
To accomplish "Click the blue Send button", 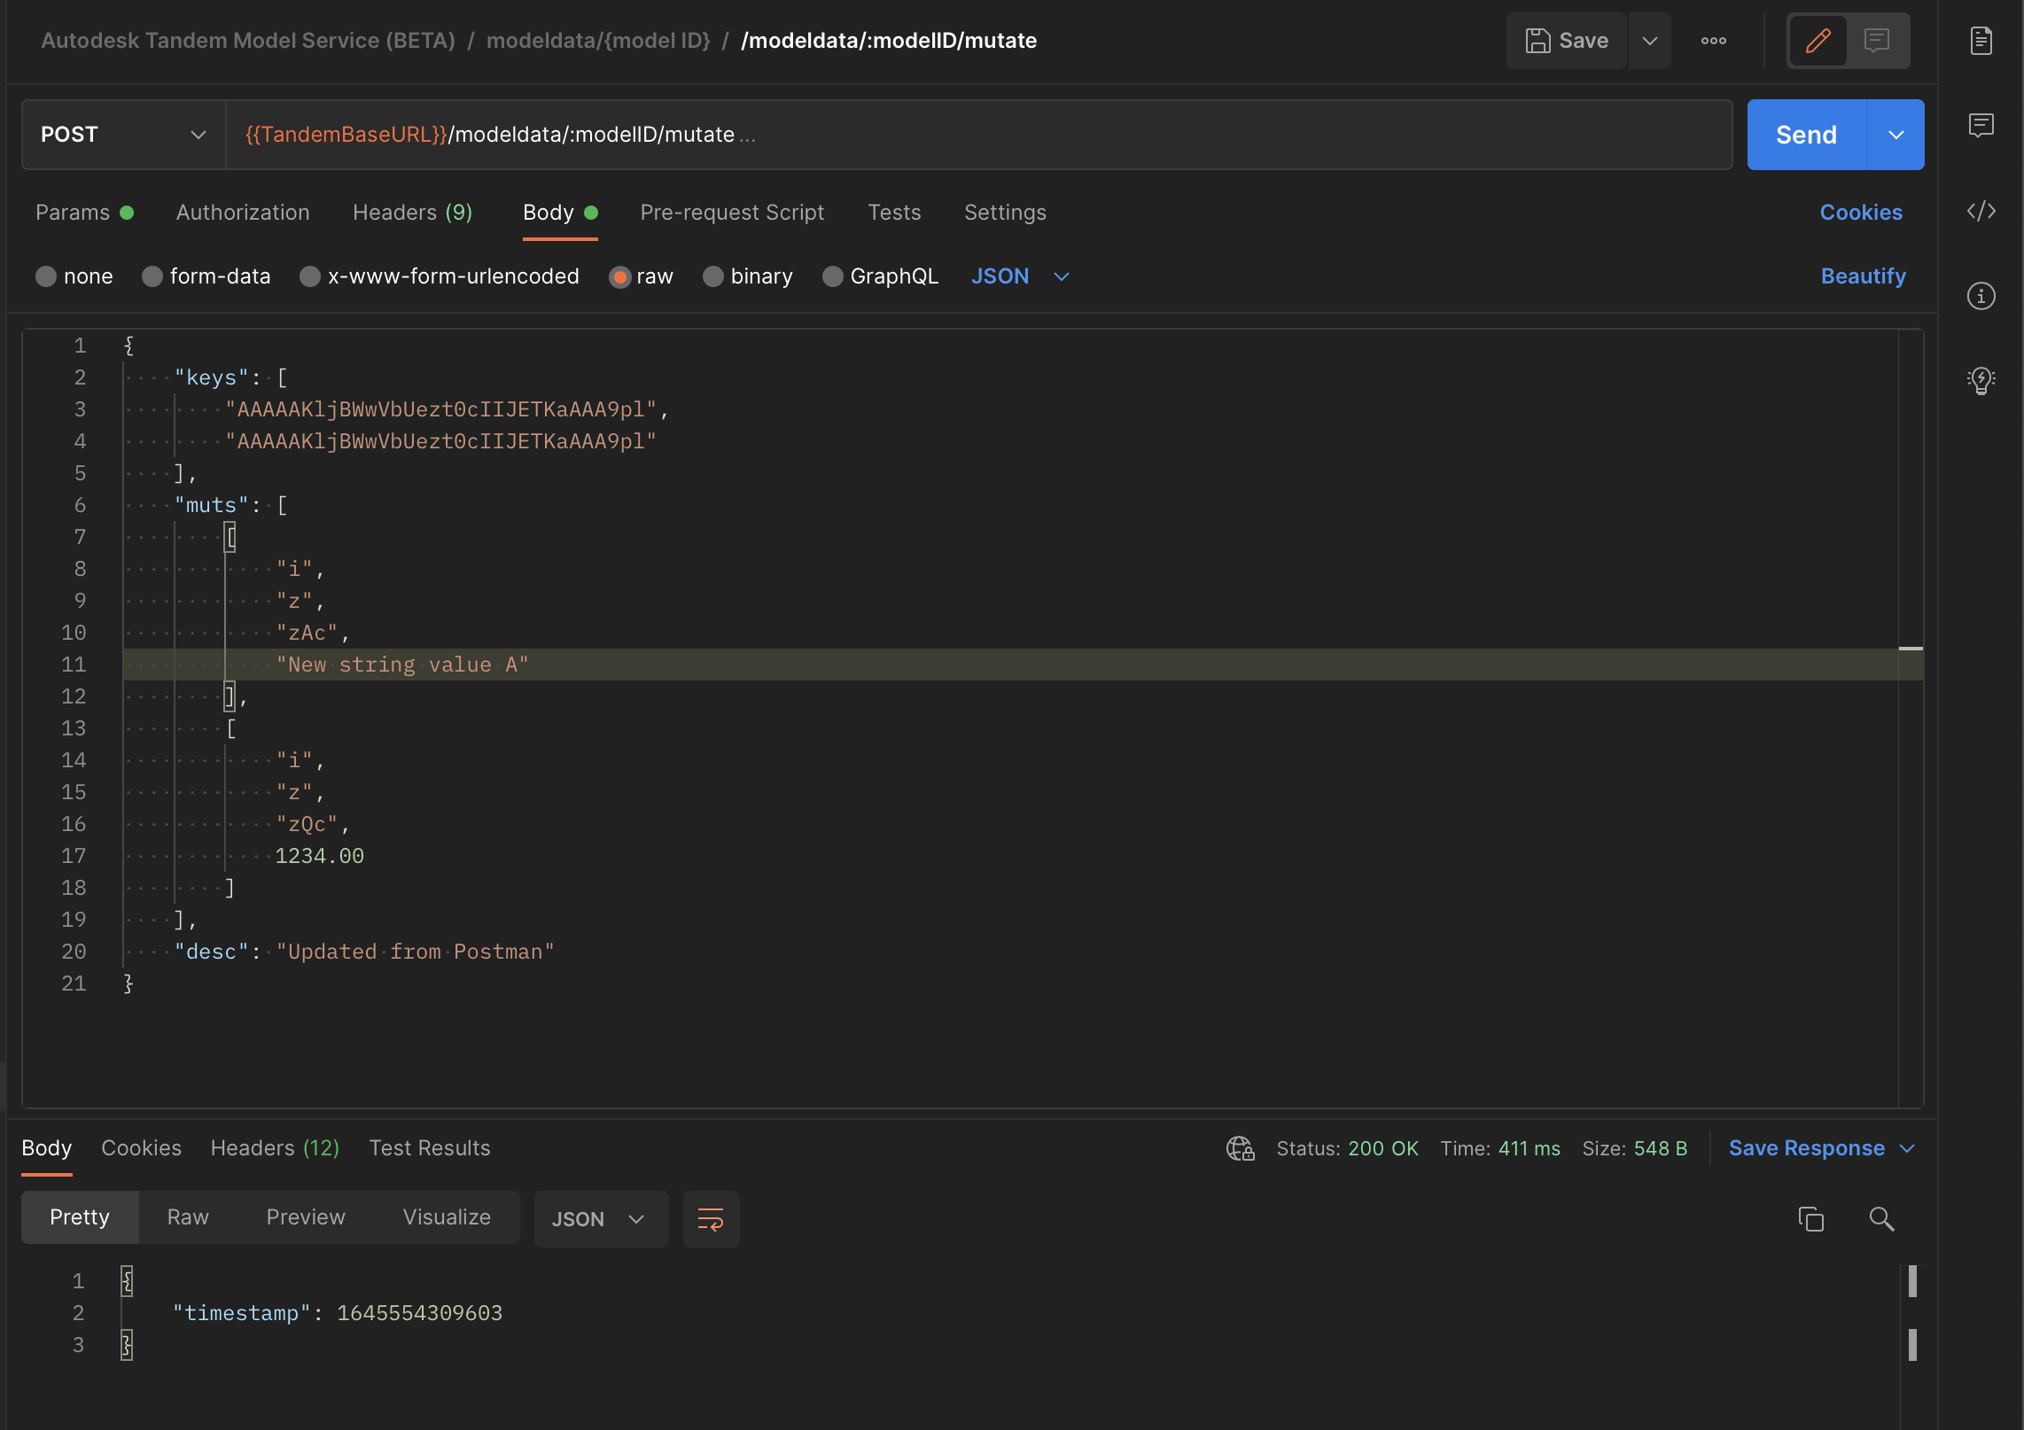I will pos(1806,135).
